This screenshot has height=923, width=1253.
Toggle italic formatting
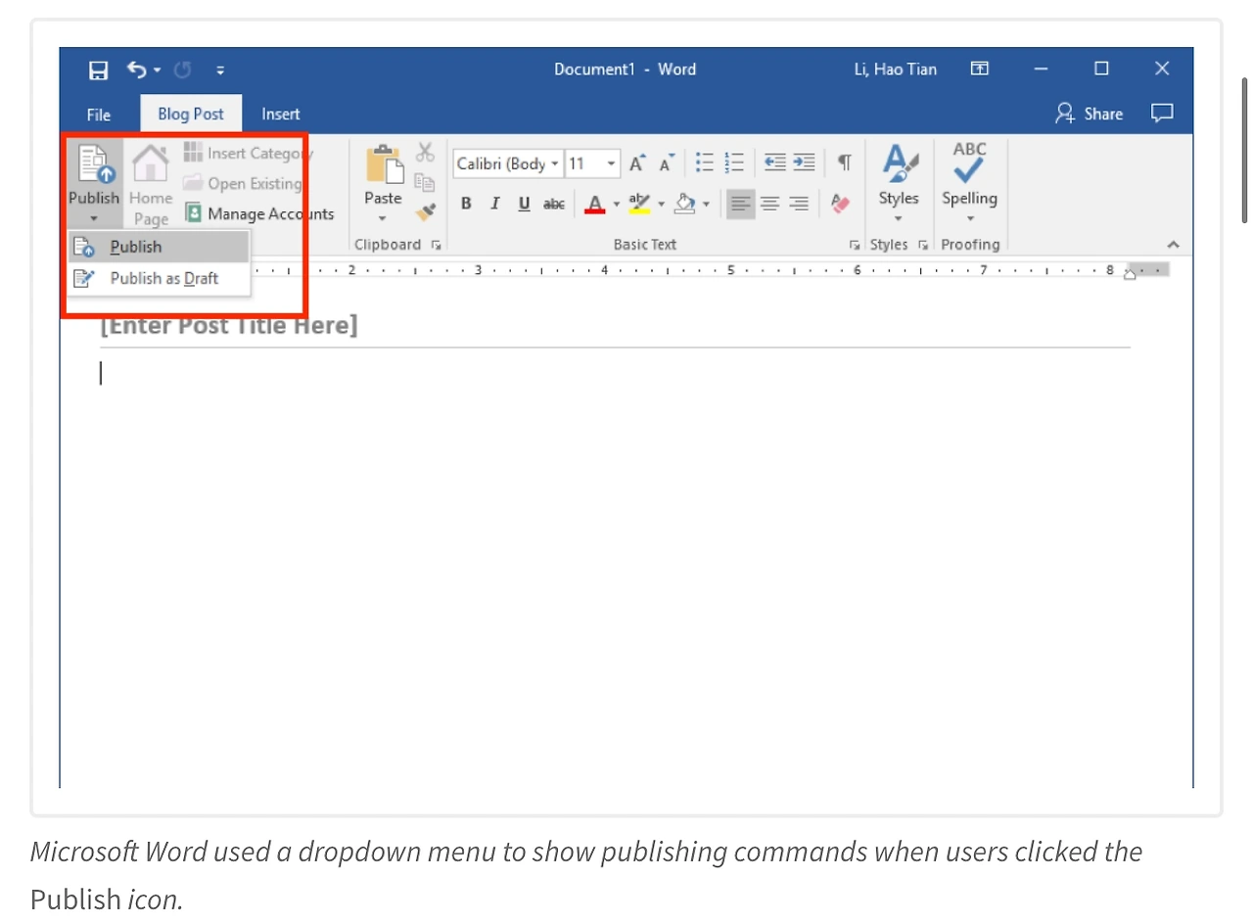[495, 204]
